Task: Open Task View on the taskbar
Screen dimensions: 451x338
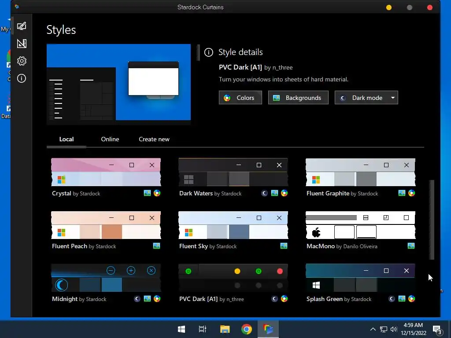Action: point(203,329)
